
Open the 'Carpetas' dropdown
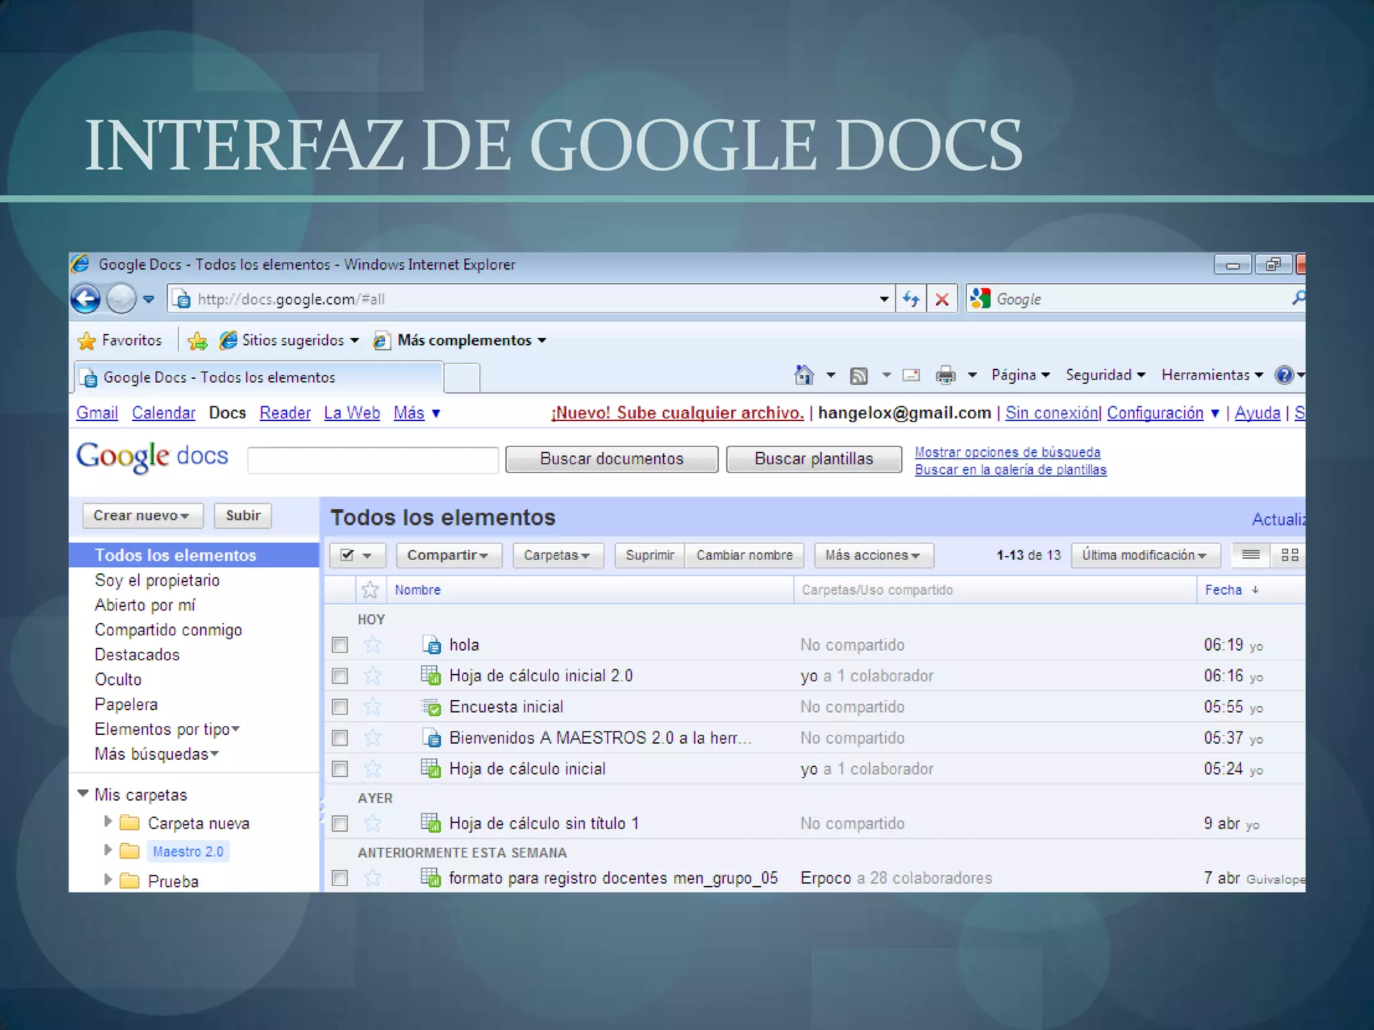(x=558, y=555)
